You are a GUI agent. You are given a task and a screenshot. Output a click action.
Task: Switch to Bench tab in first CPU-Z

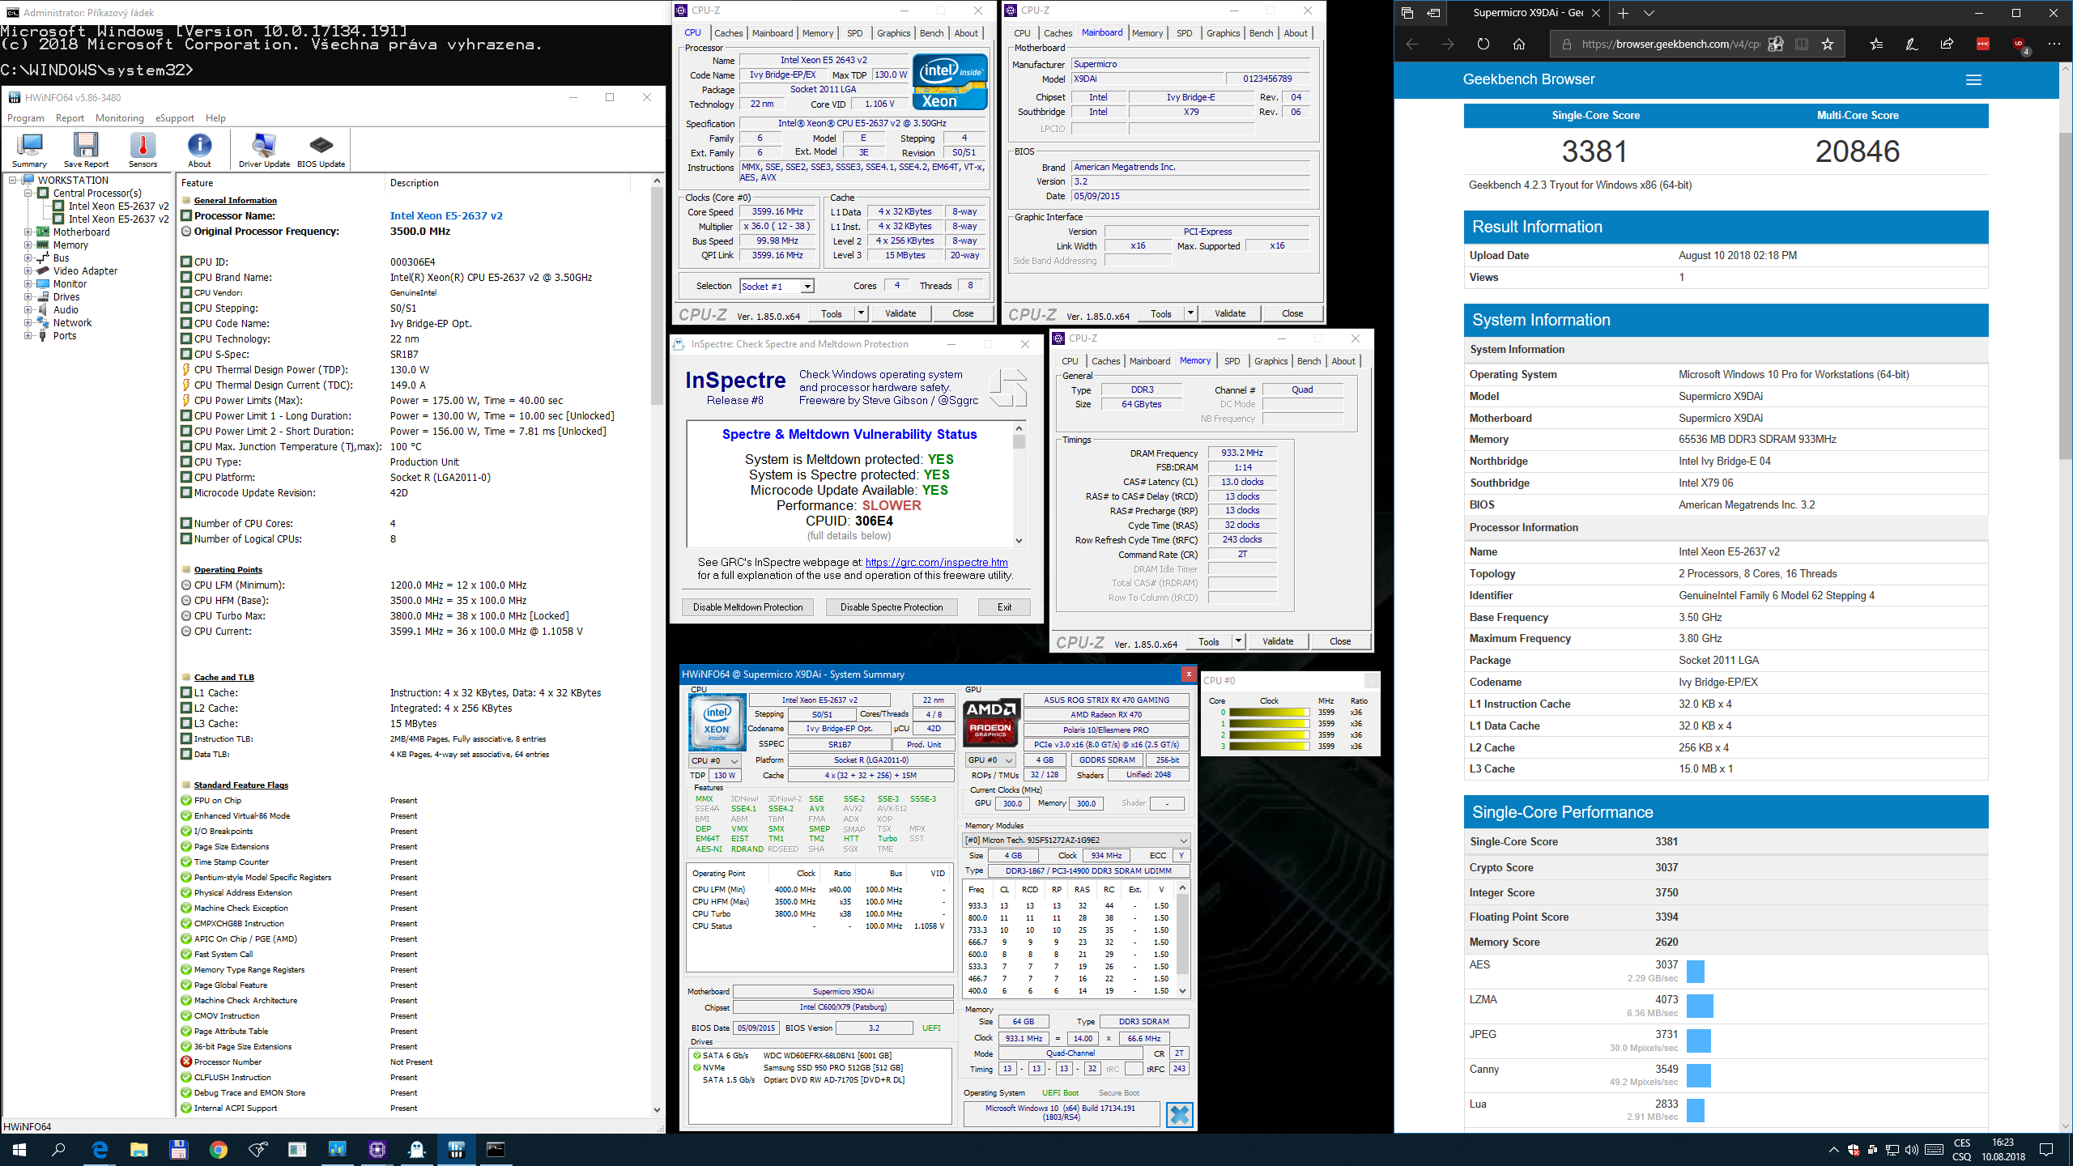click(x=931, y=33)
